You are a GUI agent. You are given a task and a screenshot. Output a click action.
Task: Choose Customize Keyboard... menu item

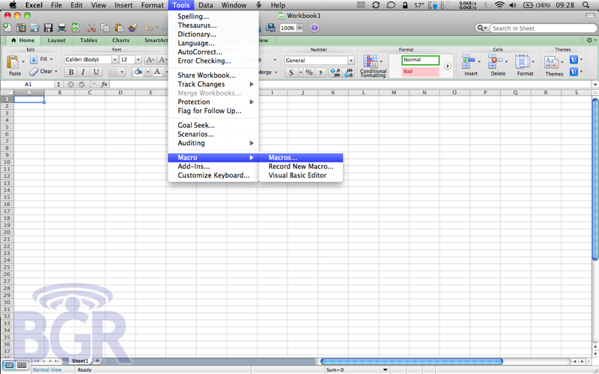pyautogui.click(x=213, y=176)
